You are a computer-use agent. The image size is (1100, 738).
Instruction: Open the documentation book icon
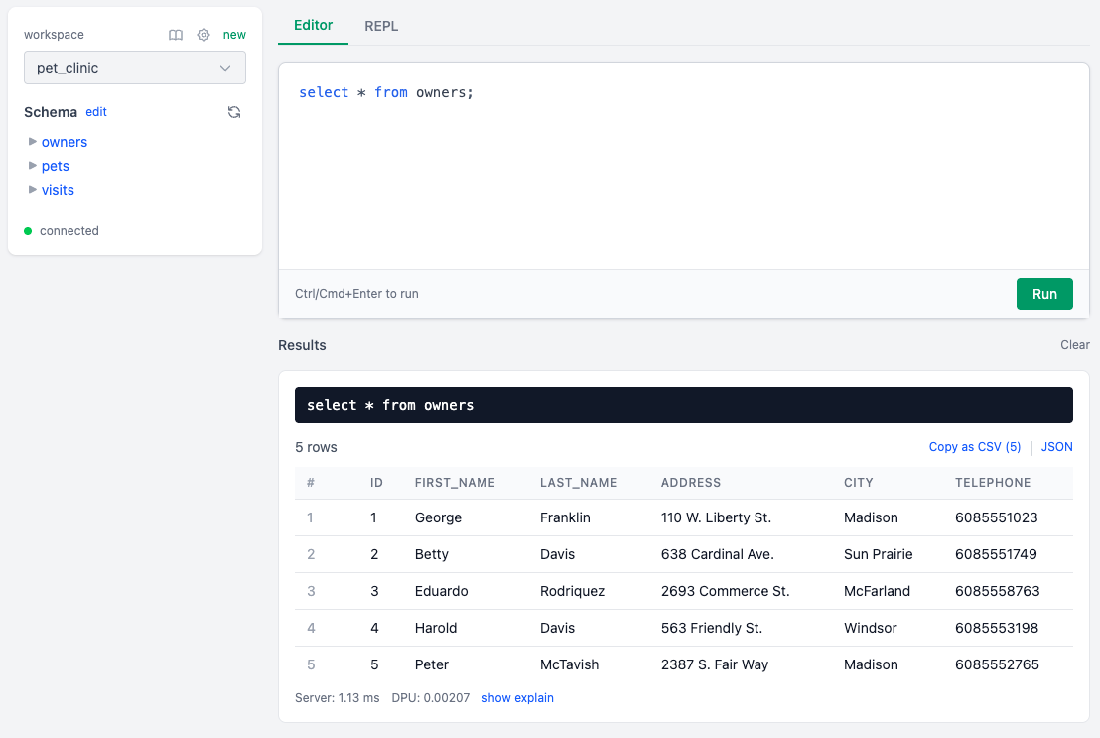click(176, 35)
